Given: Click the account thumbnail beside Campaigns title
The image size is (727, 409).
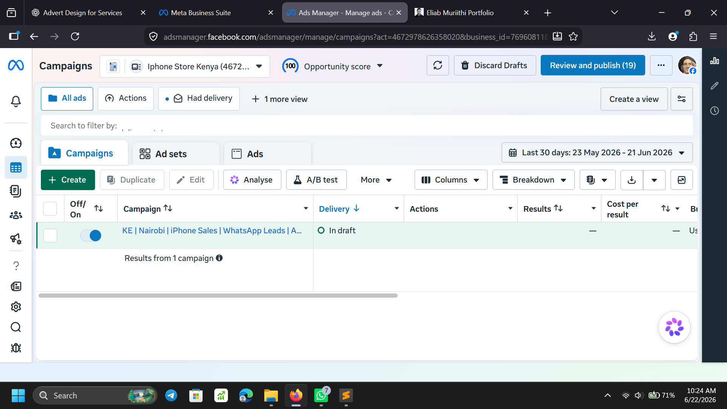Looking at the screenshot, I should [x=113, y=67].
